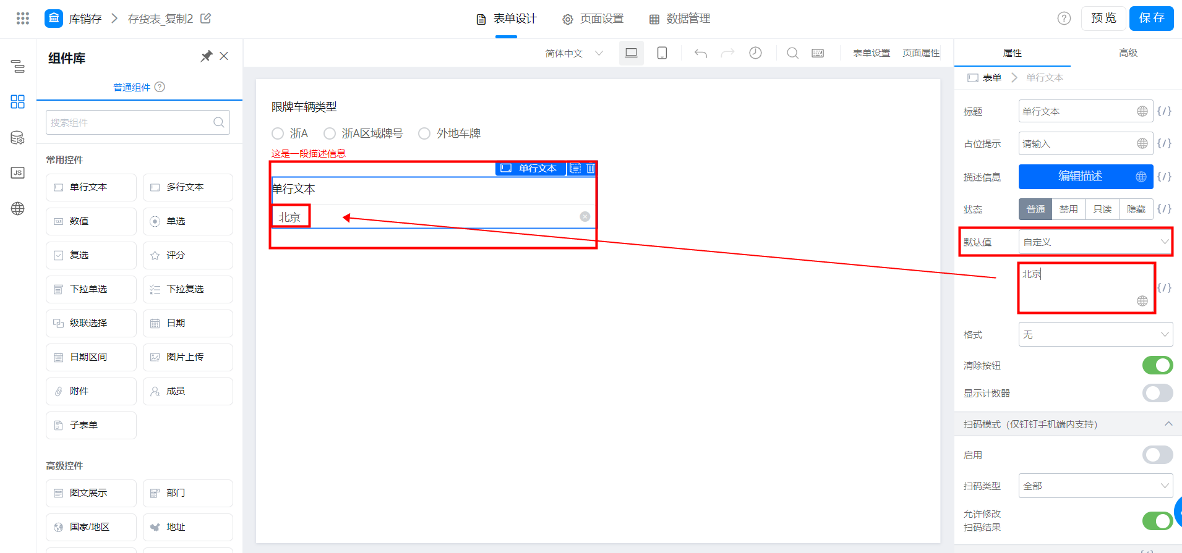
Task: Go to 数据管理 tab
Action: click(679, 19)
